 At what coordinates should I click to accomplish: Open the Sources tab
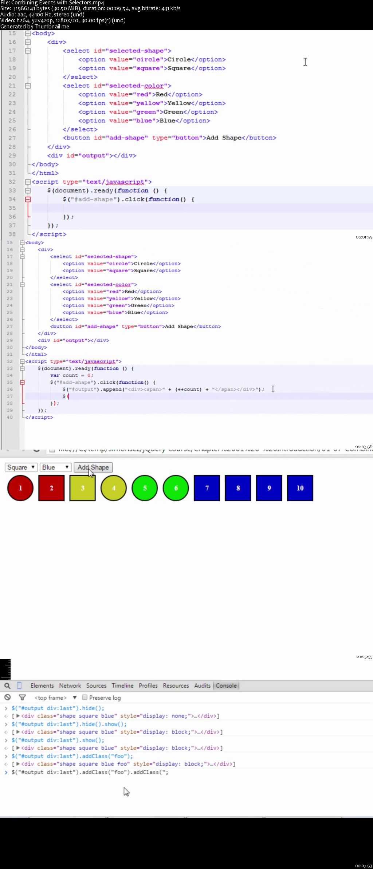96,686
